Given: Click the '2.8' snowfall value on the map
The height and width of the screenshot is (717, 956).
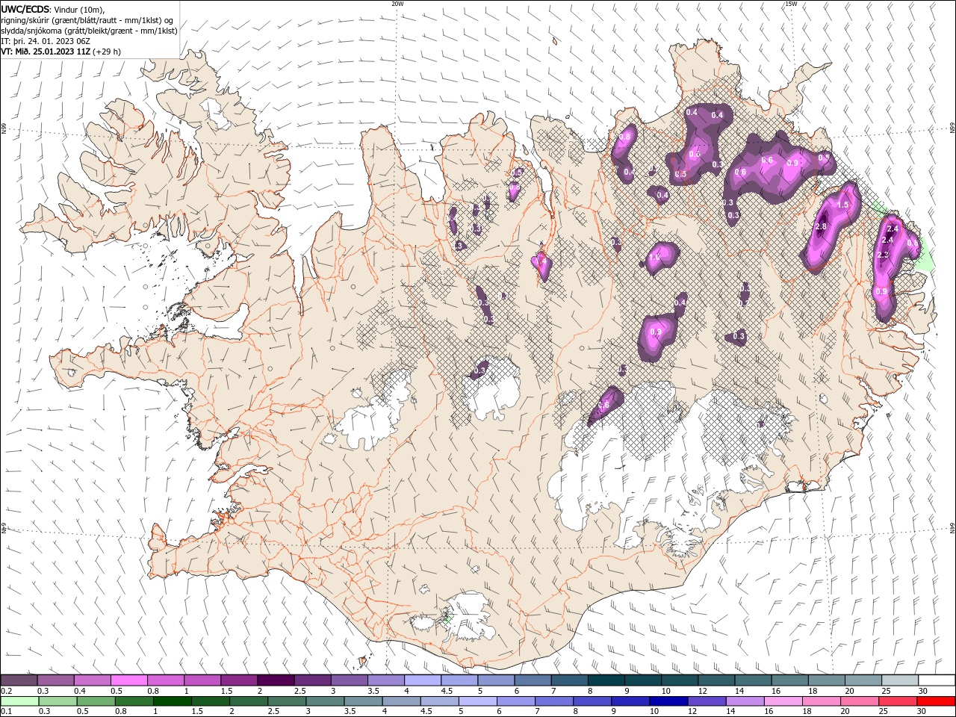Looking at the screenshot, I should point(821,226).
